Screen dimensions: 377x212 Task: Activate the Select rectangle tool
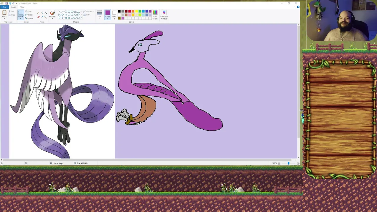pyautogui.click(x=21, y=13)
